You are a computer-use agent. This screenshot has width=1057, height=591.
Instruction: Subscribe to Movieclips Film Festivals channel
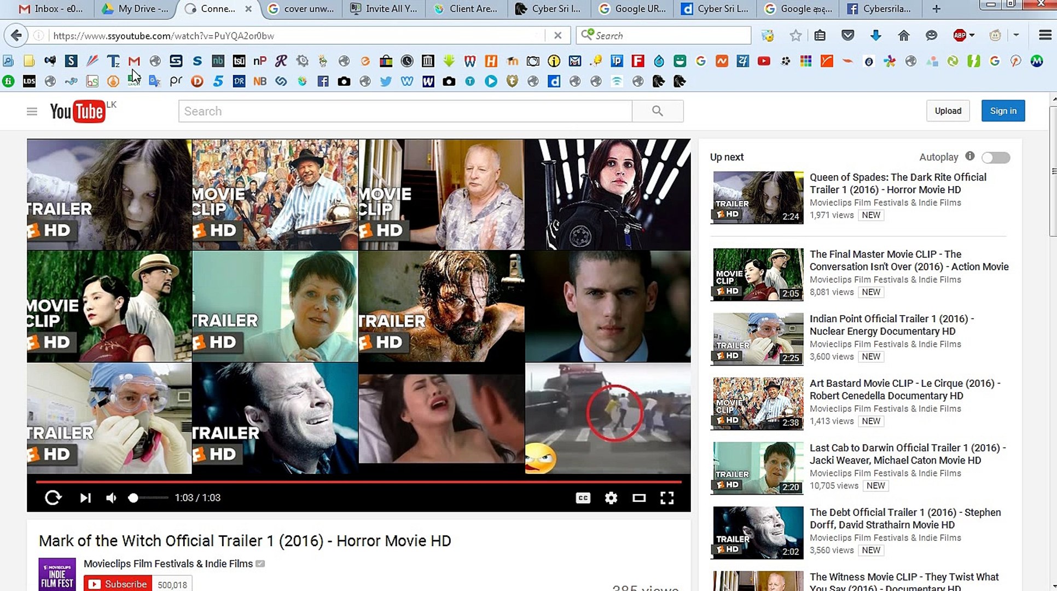click(118, 584)
